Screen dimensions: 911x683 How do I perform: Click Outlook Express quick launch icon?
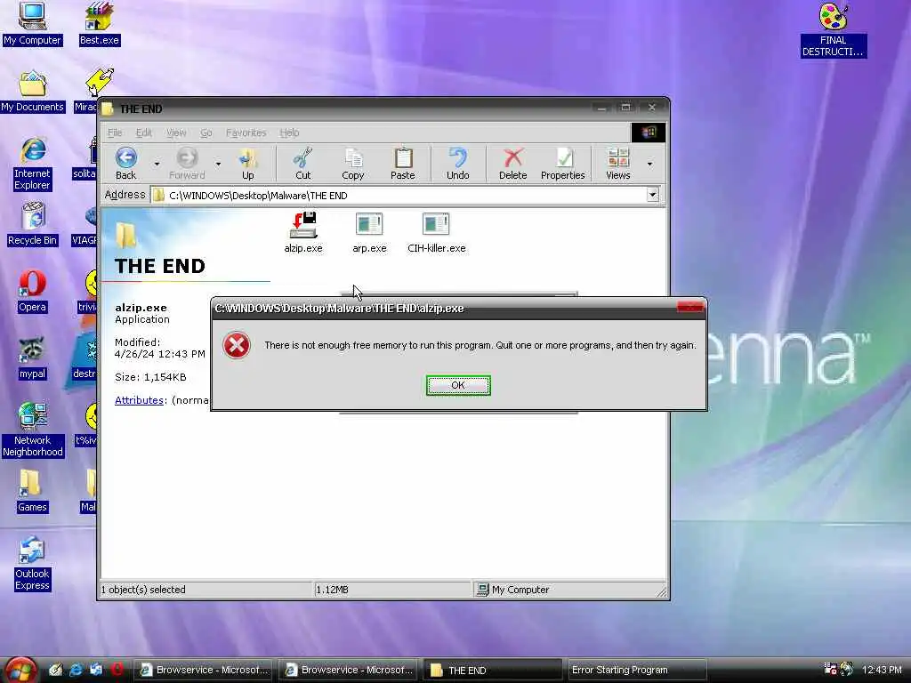click(96, 670)
